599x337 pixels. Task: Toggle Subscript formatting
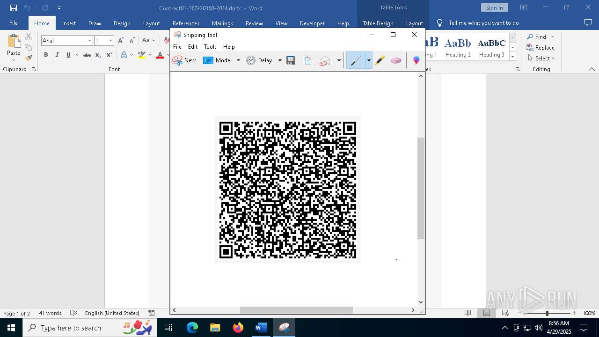(98, 55)
